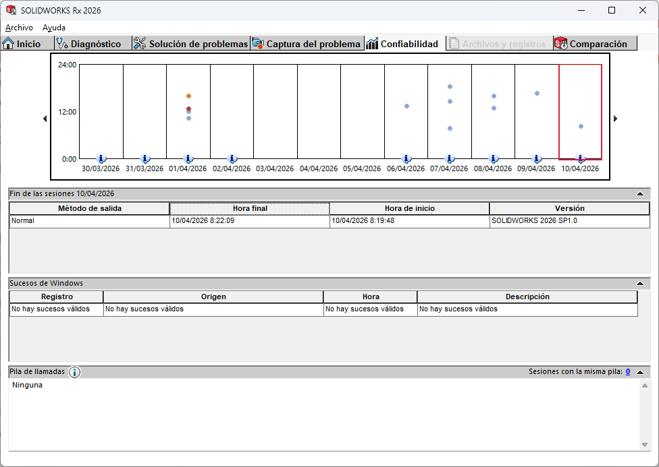Image resolution: width=659 pixels, height=467 pixels.
Task: Click the Hora column header
Action: 371,297
